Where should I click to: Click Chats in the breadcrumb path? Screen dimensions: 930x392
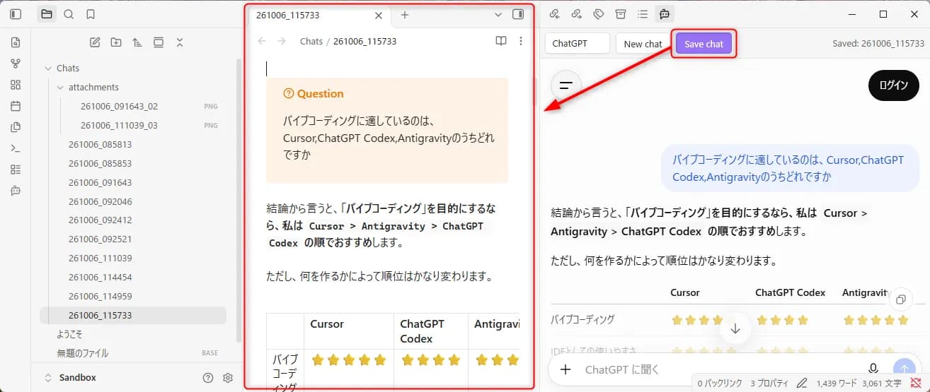click(x=311, y=41)
